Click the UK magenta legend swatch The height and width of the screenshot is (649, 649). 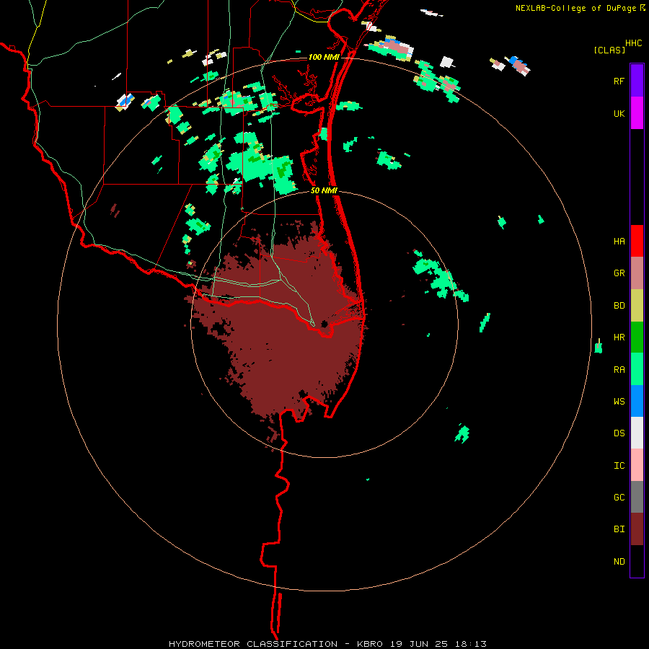[x=637, y=113]
